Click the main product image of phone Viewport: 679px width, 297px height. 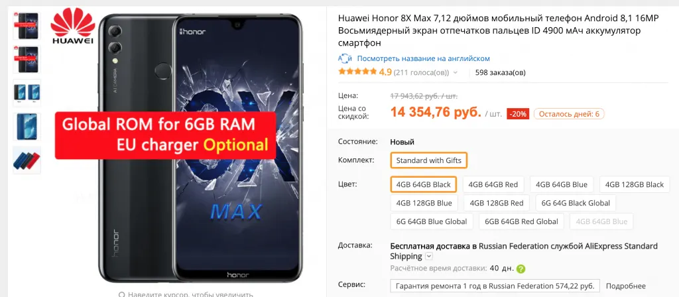click(x=200, y=148)
